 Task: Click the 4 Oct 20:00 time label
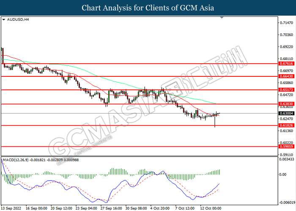click(160, 208)
